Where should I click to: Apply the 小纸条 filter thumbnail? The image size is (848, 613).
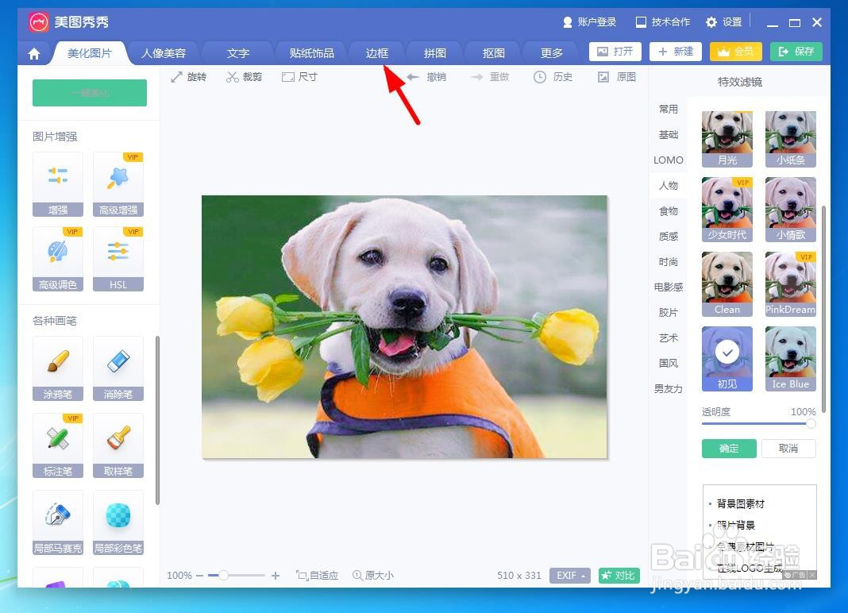point(791,139)
